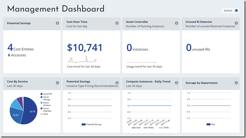This screenshot has height=138, width=246.
Task: Click 'Number of Running Instances' subtitle
Action: point(145,26)
